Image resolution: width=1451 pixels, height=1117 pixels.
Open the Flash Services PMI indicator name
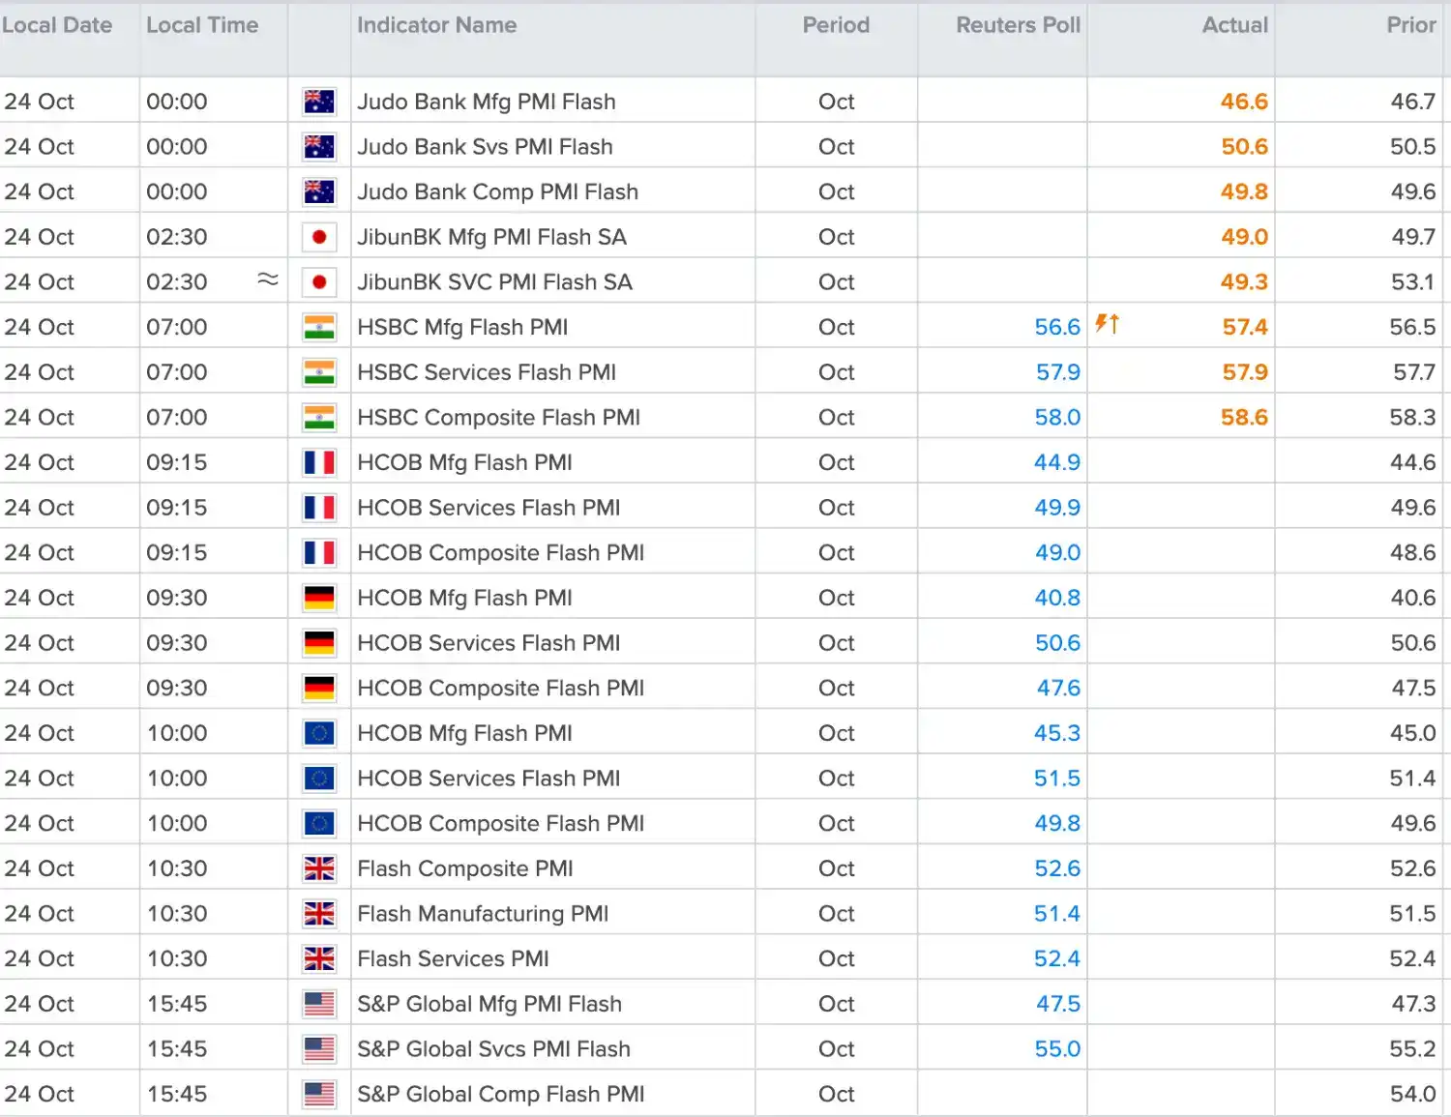click(x=453, y=959)
